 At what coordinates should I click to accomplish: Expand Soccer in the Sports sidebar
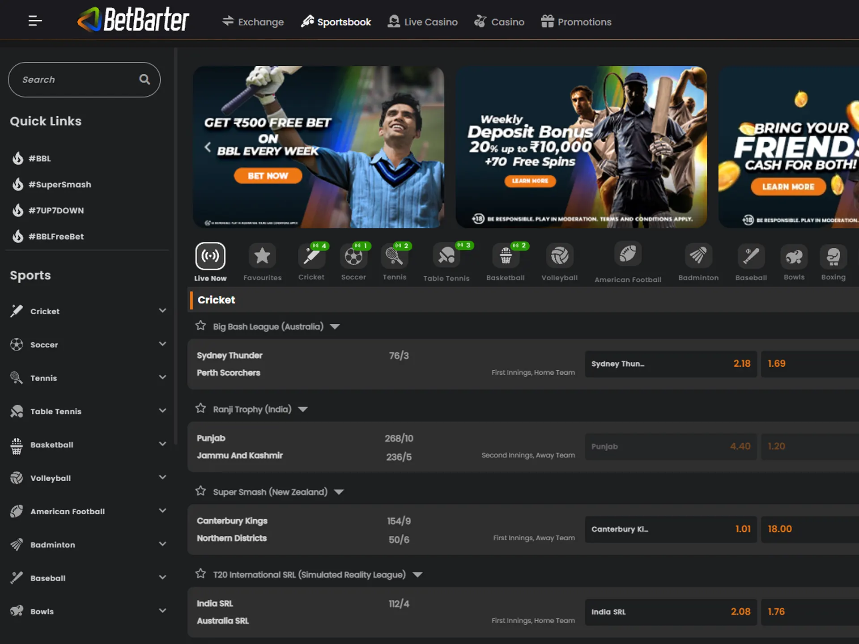pyautogui.click(x=162, y=344)
